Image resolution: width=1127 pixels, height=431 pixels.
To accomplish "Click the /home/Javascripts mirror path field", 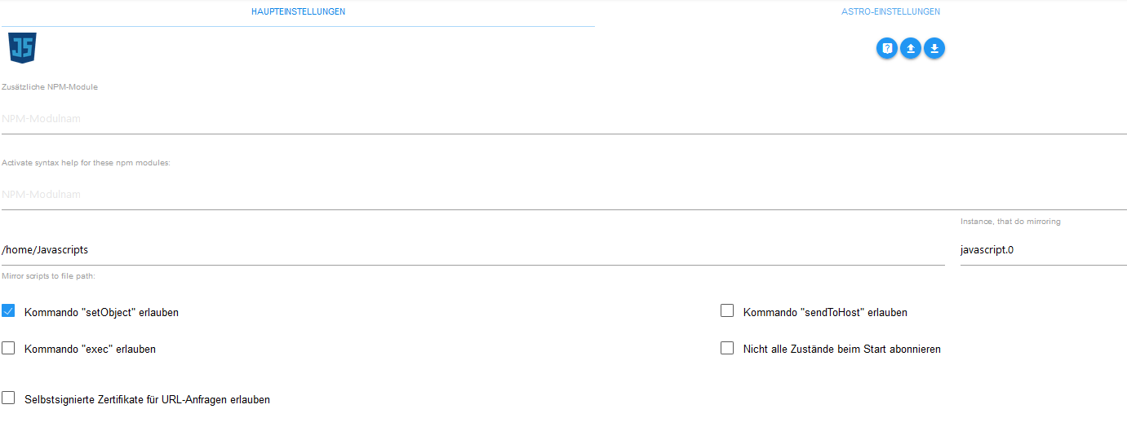I will (x=473, y=250).
